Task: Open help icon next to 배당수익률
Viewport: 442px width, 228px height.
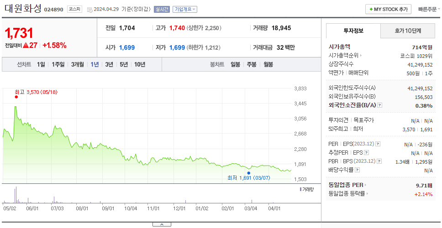Action: tap(358, 170)
